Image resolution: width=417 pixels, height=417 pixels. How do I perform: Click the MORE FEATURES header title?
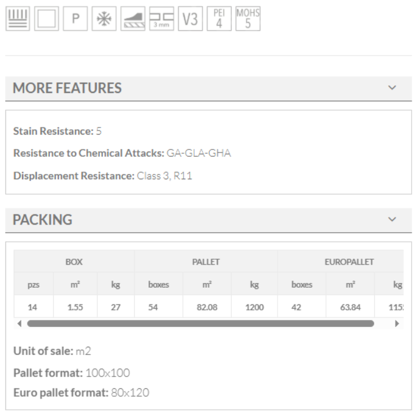coord(67,88)
